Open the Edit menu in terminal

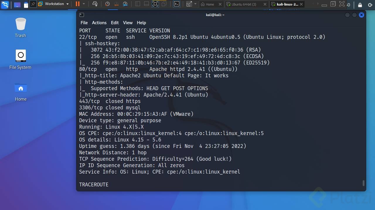click(x=115, y=23)
